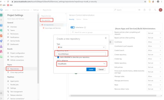Select Git repositories tree node
The image size is (164, 100).
(48, 25)
